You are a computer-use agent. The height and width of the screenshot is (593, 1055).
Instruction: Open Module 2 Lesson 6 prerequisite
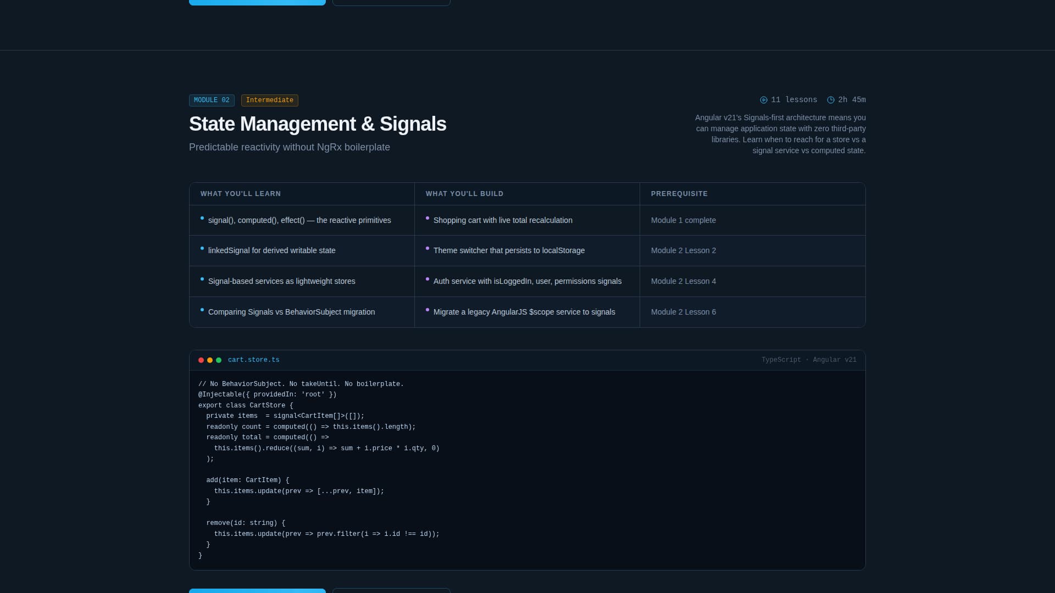[683, 312]
